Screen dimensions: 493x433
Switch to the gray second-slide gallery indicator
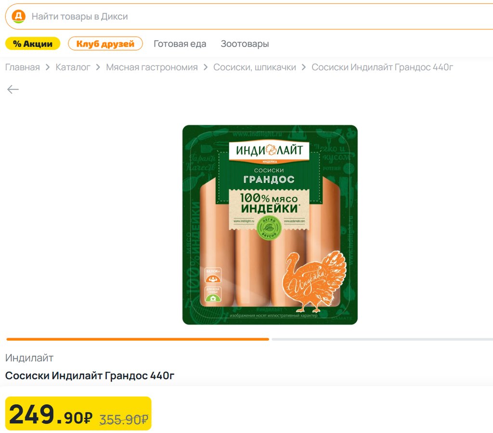382,339
